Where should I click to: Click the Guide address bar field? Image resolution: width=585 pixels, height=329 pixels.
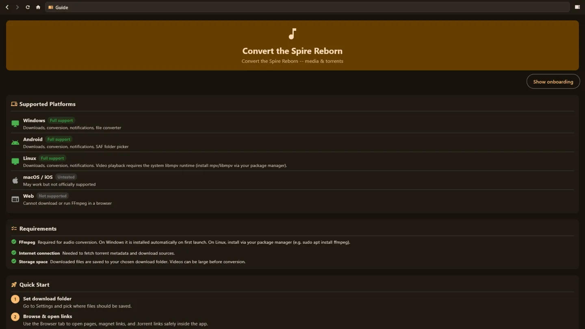pyautogui.click(x=307, y=7)
